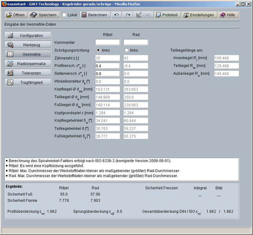Click the redo arrow button
Image resolution: width=253 pixels, height=235 pixels.
click(128, 15)
